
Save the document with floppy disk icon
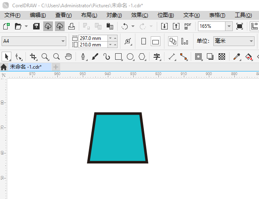pyautogui.click(x=36, y=26)
